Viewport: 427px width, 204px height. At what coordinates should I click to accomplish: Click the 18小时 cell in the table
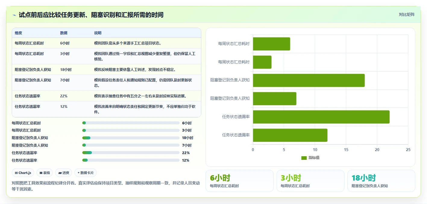[x=66, y=70]
